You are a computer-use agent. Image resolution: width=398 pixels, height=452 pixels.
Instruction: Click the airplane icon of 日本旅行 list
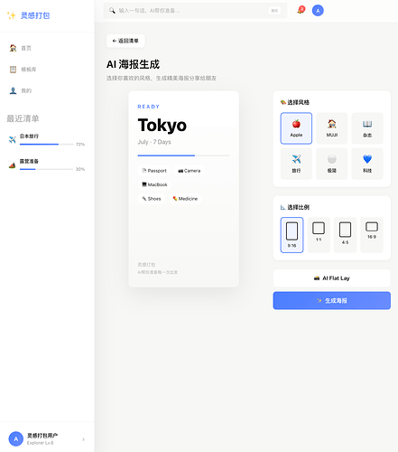point(13,139)
